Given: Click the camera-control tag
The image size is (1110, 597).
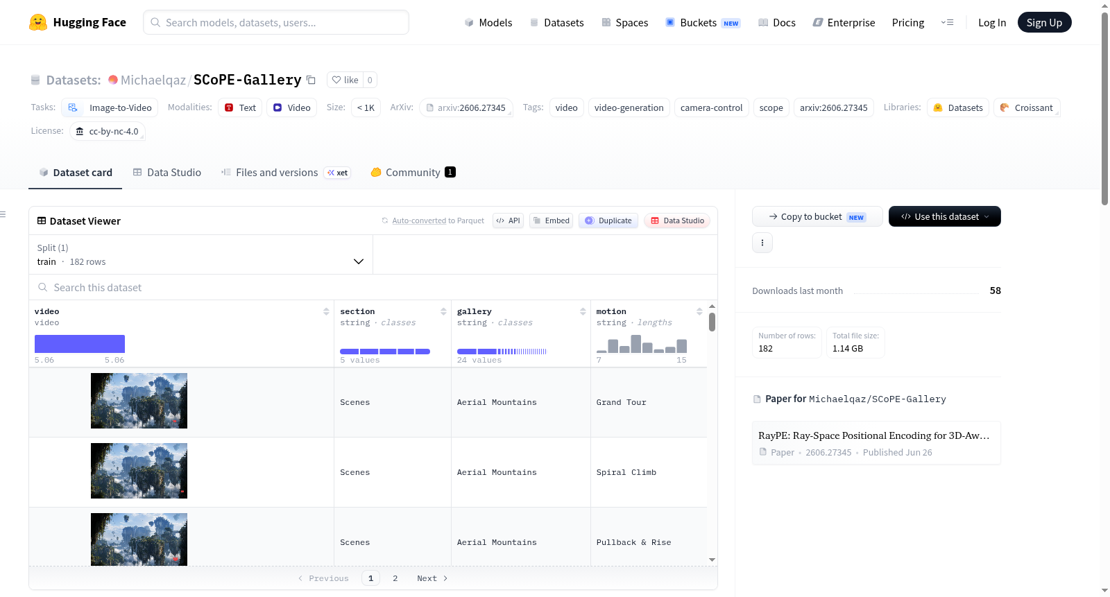Looking at the screenshot, I should point(711,107).
